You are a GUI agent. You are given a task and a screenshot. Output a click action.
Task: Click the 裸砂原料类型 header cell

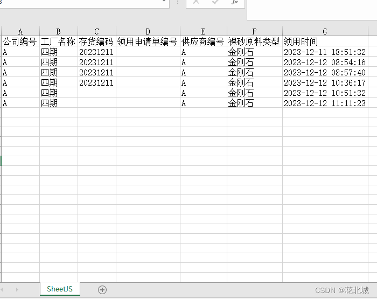pos(254,41)
